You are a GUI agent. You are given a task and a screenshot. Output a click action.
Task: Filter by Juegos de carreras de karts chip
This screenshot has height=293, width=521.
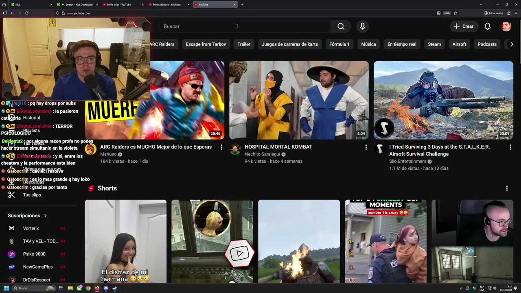pyautogui.click(x=290, y=44)
